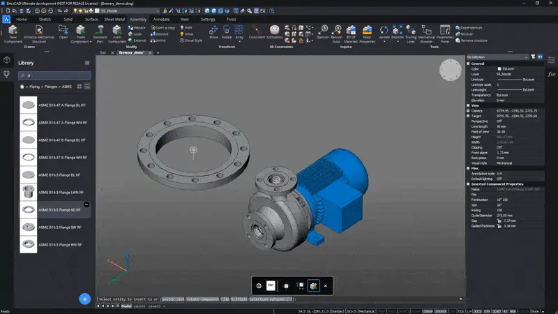Open the layer dropdown in top toolbar
The height and width of the screenshot is (314, 558).
coord(129,11)
